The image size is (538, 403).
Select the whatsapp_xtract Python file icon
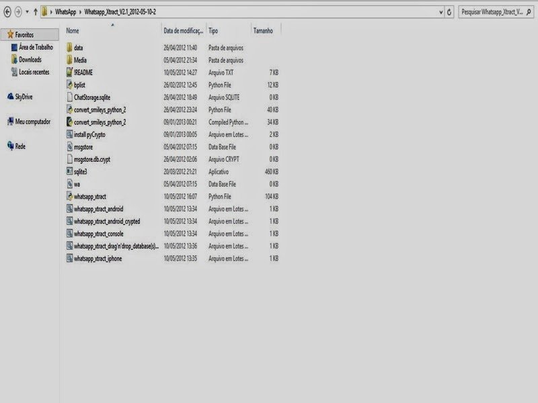pos(69,196)
